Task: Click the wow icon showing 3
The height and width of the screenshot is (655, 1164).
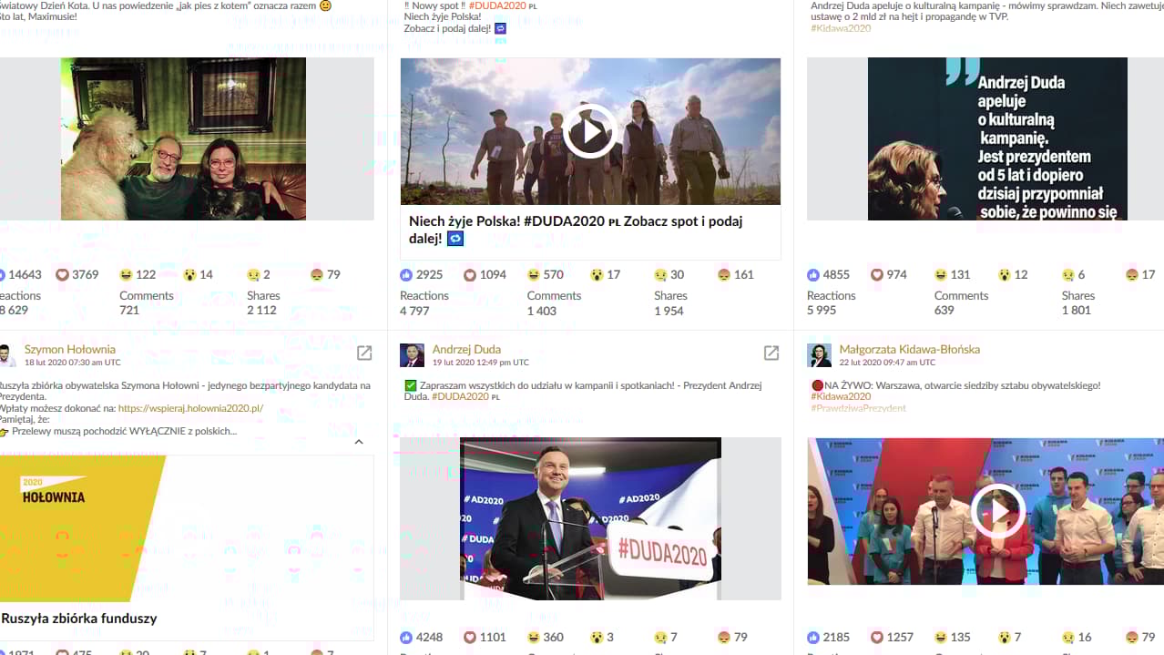Action: 597,637
